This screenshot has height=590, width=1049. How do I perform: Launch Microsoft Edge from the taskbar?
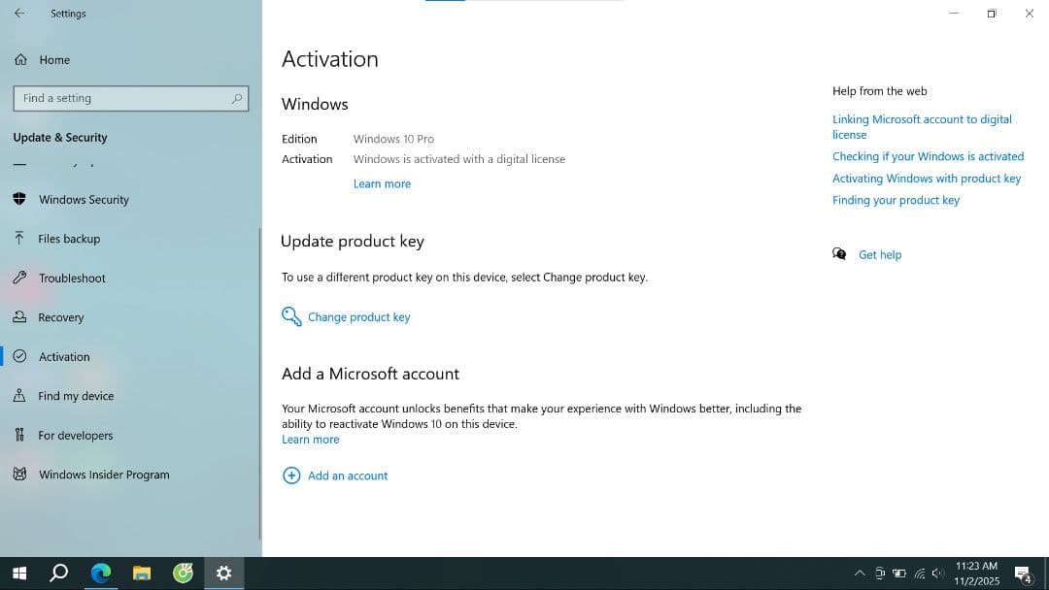point(100,573)
